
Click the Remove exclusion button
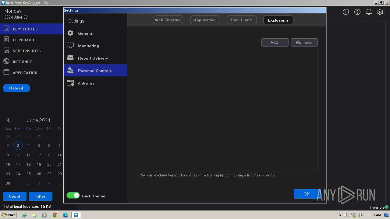[x=304, y=42]
